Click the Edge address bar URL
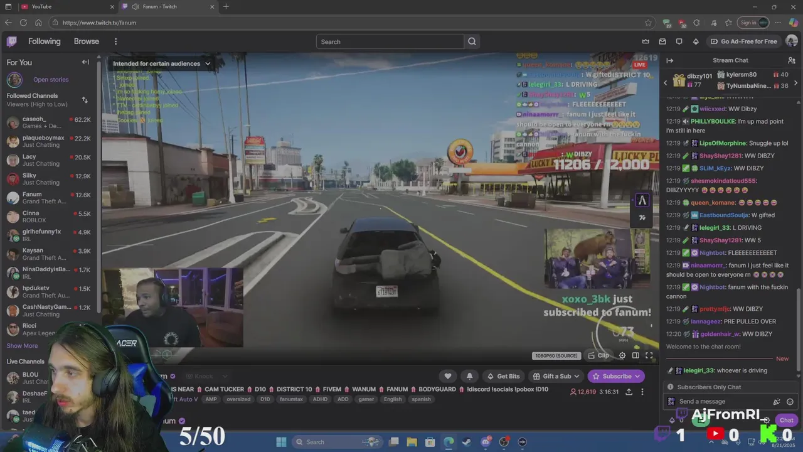Image resolution: width=803 pixels, height=452 pixels. (x=99, y=23)
